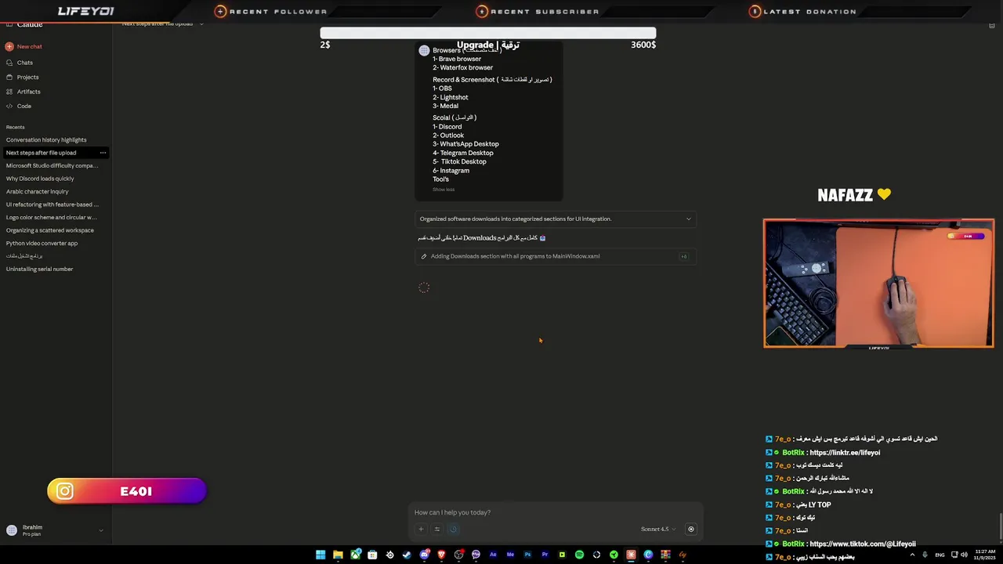Image resolution: width=1003 pixels, height=564 pixels.
Task: Click the tiktok.com/@Lifeyoii chat link
Action: point(862,544)
